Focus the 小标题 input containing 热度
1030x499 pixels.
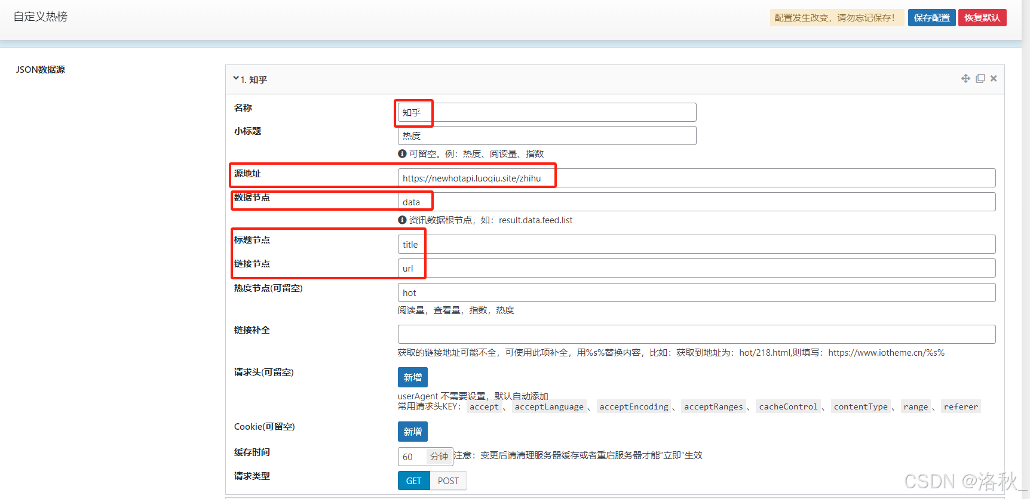(547, 135)
